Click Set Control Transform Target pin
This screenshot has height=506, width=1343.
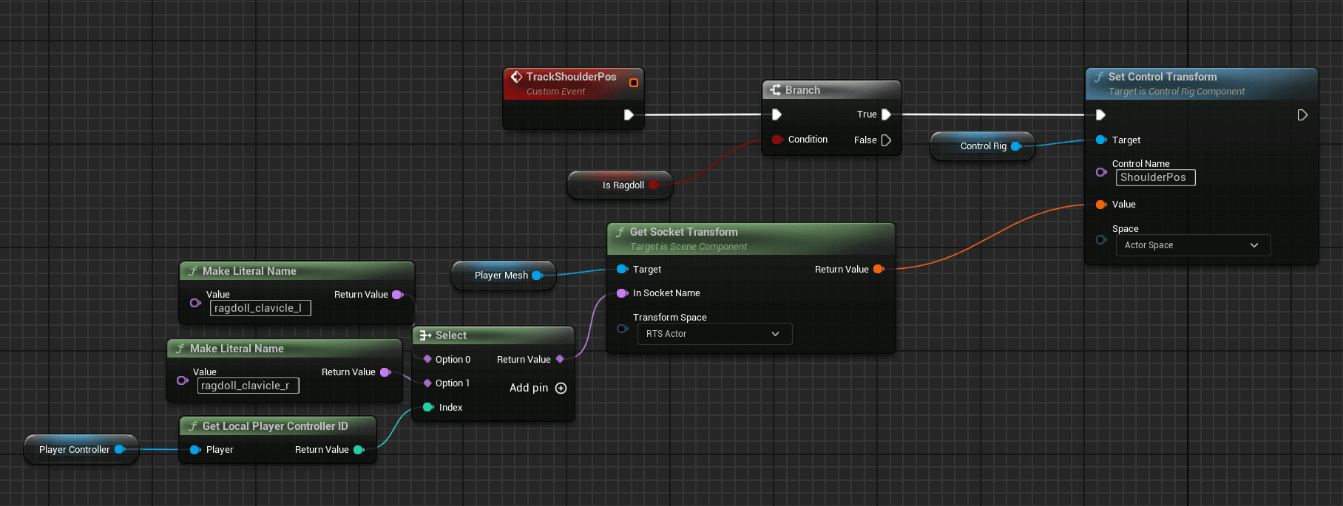[x=1101, y=140]
